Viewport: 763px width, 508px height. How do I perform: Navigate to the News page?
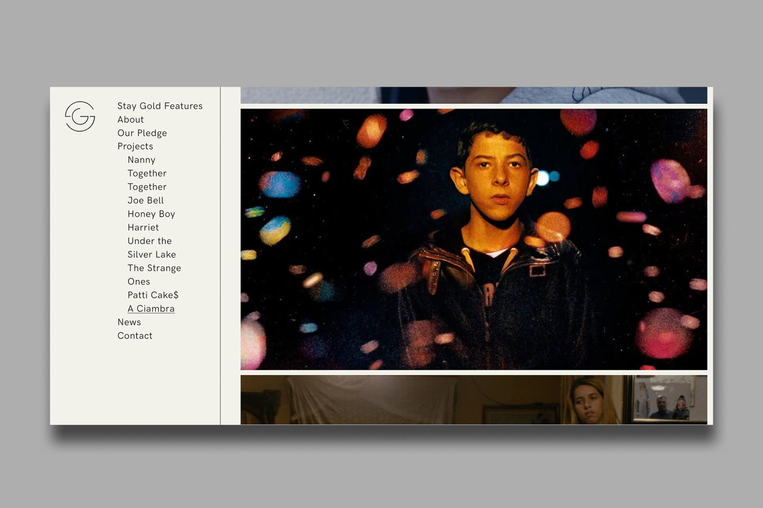coord(129,322)
